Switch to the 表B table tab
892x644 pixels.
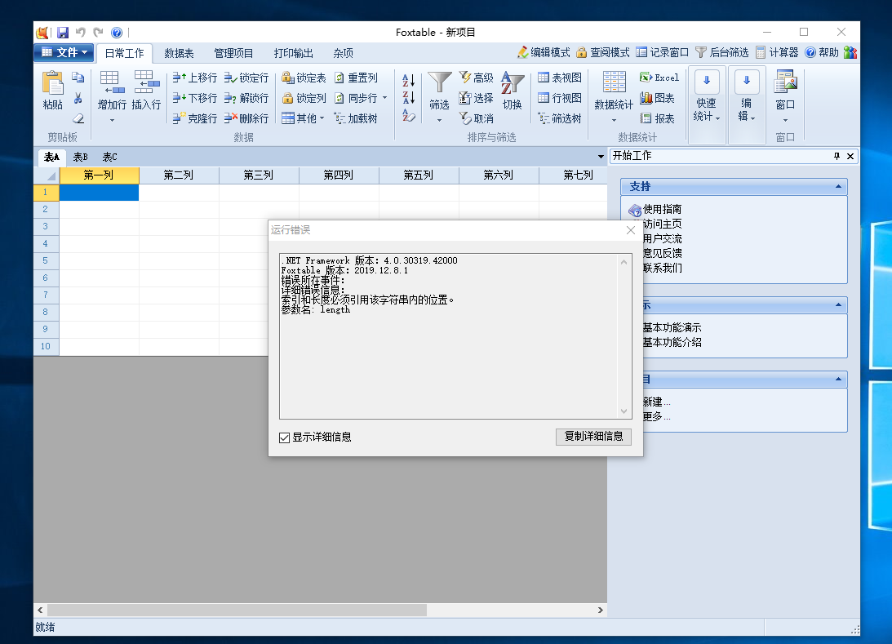[x=80, y=157]
